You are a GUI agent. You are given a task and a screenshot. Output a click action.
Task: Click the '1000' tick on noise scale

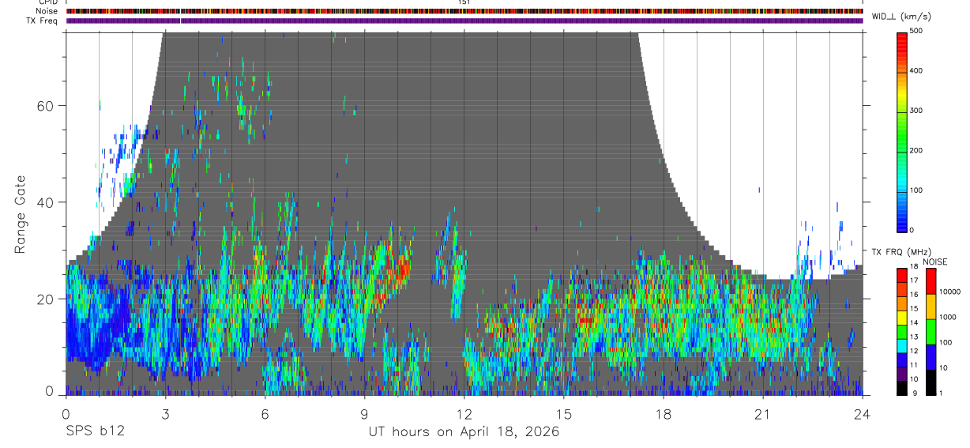click(x=947, y=318)
